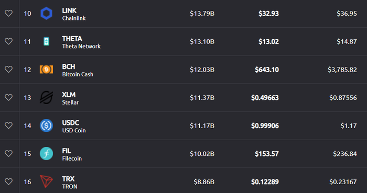Open the LINK Chainlink coin name

74,14
